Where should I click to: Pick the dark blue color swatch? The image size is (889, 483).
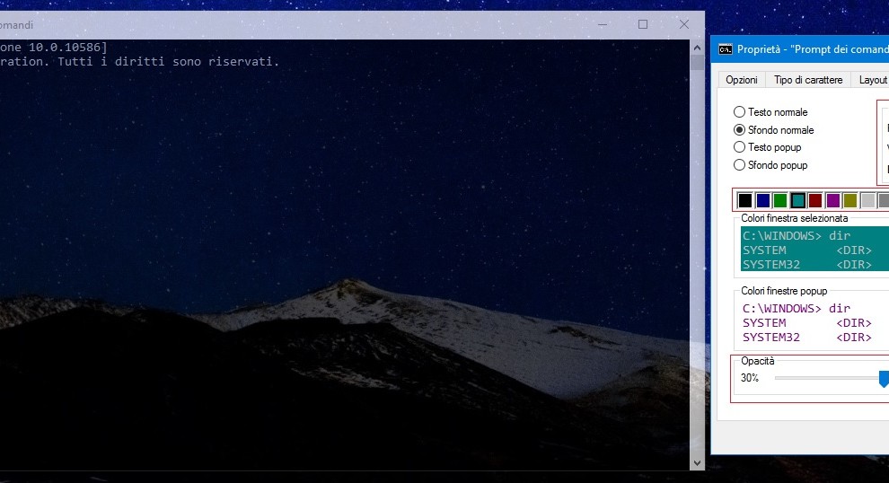pyautogui.click(x=762, y=200)
